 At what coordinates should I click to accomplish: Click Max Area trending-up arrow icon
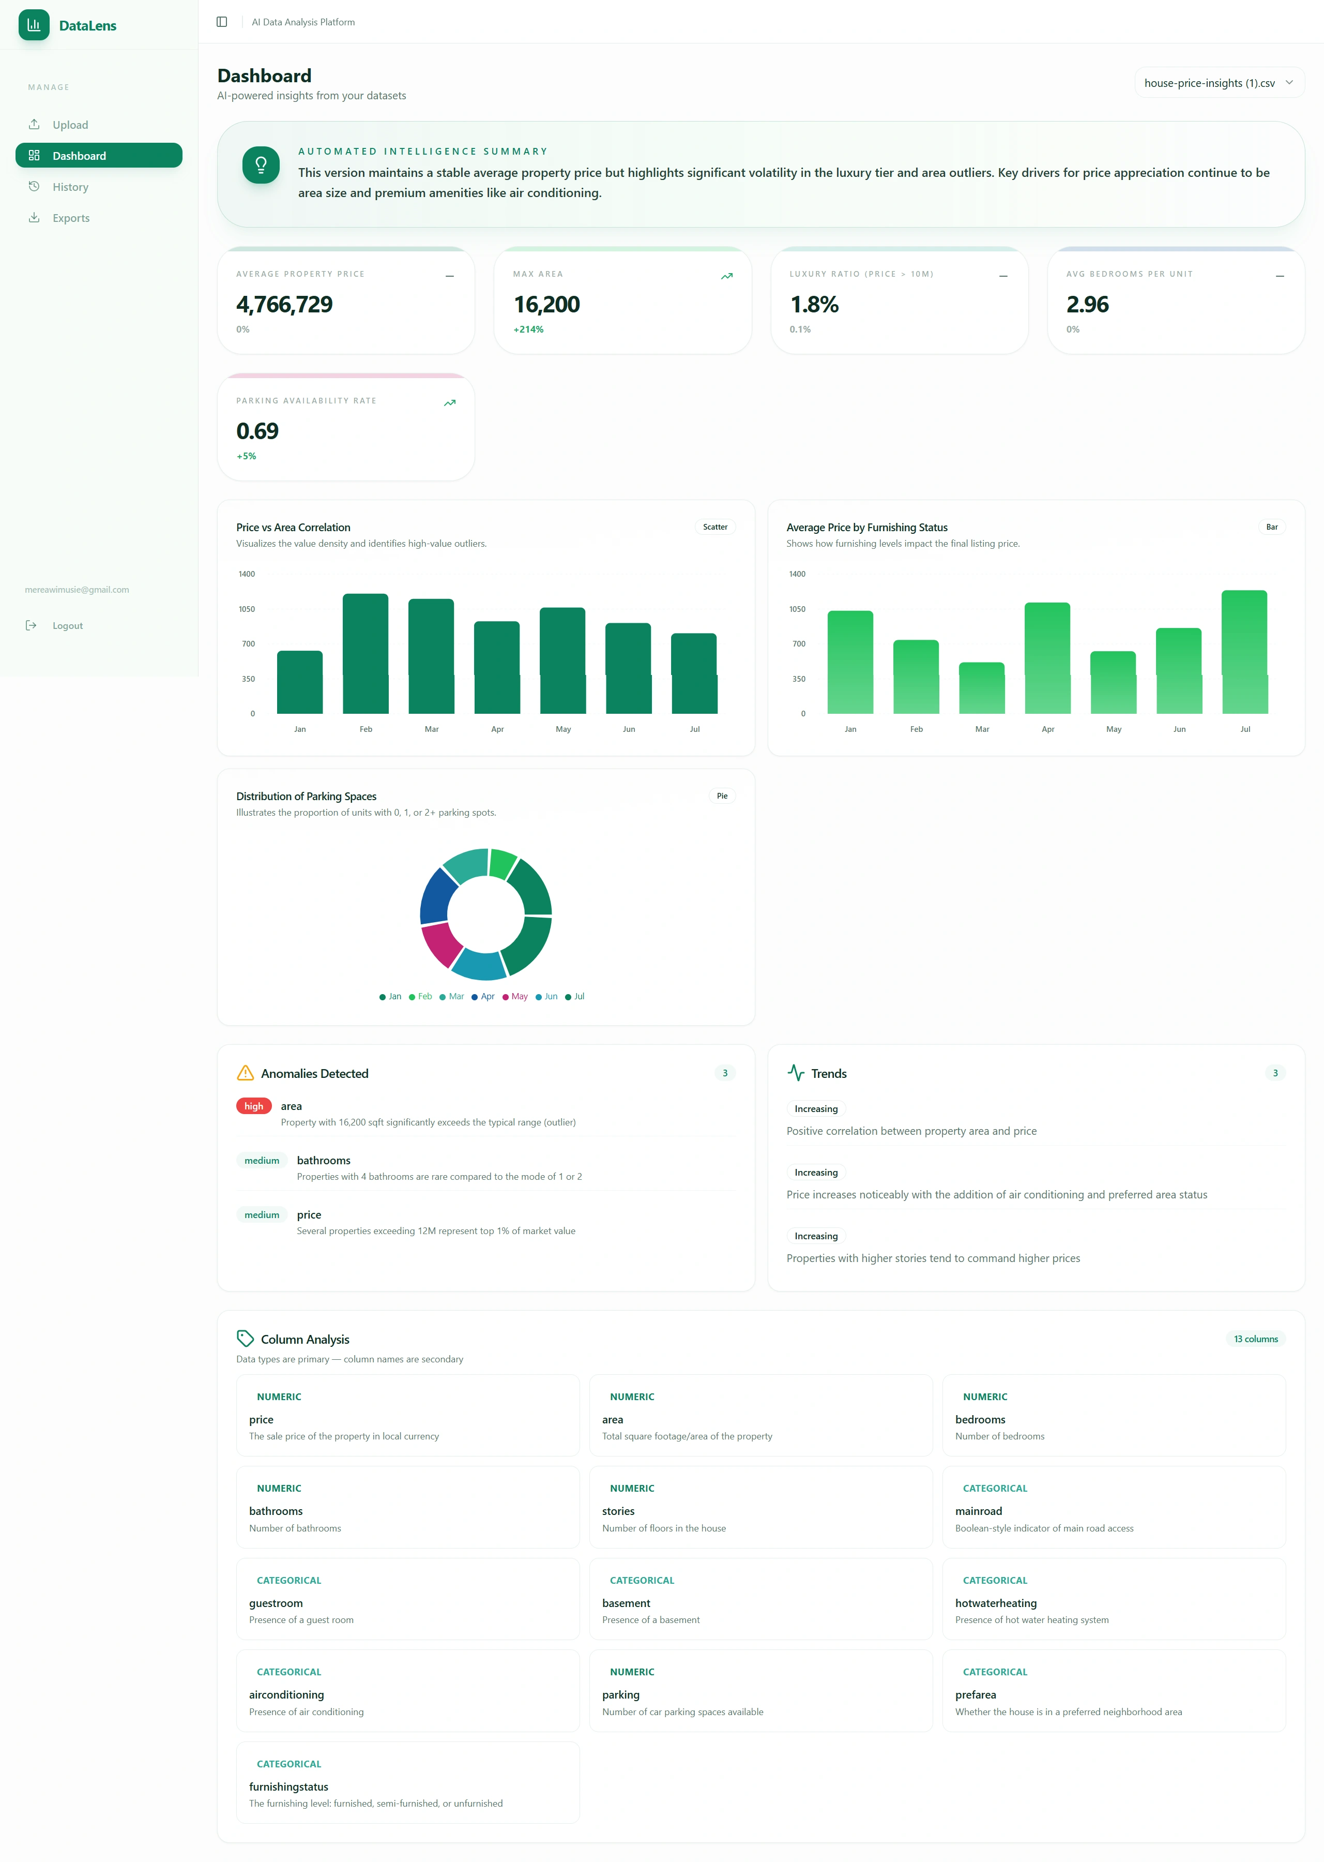tap(726, 277)
